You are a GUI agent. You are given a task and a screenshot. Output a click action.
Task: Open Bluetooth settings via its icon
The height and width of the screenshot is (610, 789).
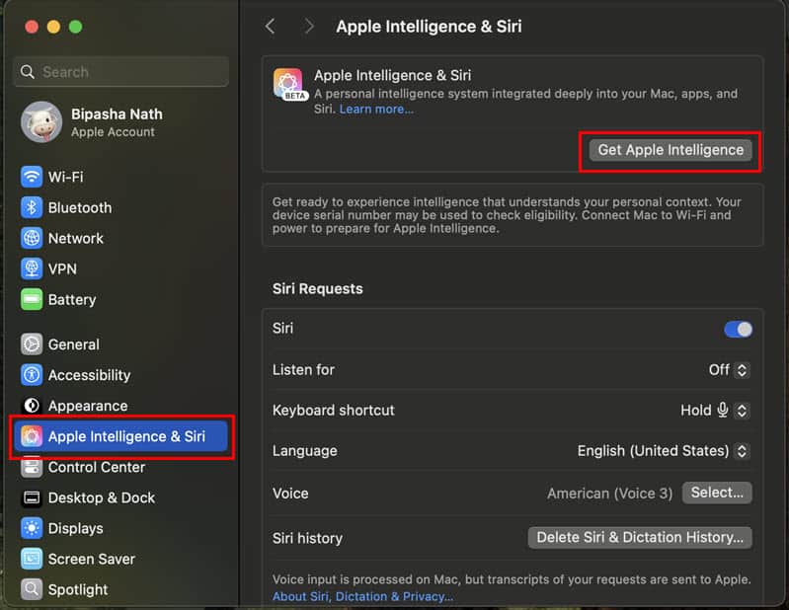pyautogui.click(x=32, y=207)
